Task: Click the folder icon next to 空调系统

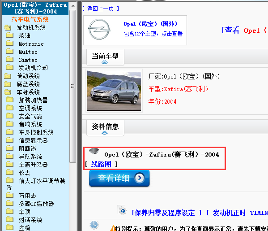Action: tap(10, 108)
